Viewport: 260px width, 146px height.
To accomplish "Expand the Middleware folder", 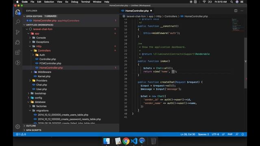I will coord(32,72).
